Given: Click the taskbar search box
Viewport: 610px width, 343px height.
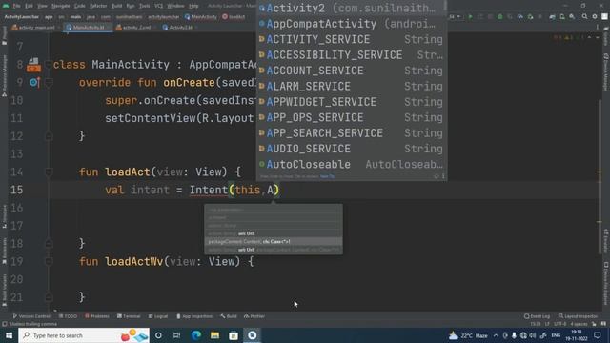Looking at the screenshot, I should [x=84, y=335].
